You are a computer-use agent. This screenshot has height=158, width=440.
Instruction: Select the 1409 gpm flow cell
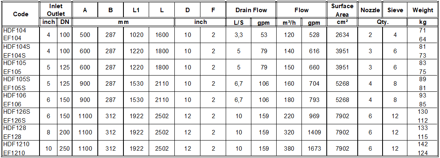coord(314,132)
